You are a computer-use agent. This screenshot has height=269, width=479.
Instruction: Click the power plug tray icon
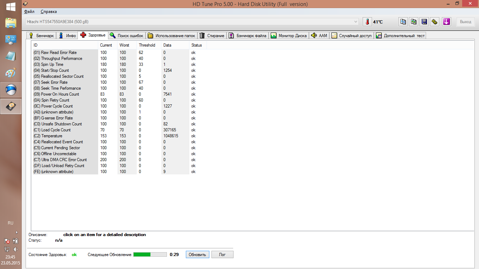(15, 241)
